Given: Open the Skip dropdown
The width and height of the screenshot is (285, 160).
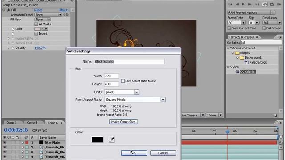Looking at the screenshot, I should 257,23.
